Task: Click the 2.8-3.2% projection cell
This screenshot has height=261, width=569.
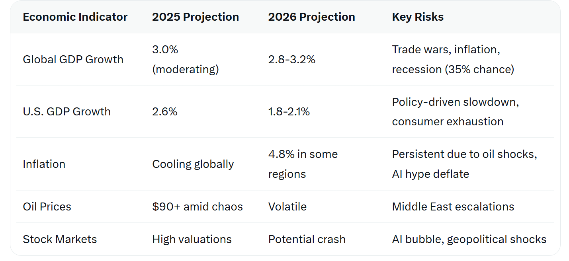Action: (x=291, y=60)
